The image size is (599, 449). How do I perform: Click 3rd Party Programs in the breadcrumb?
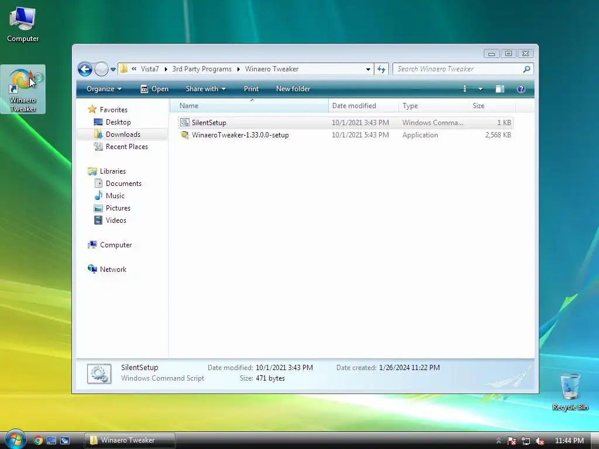tap(202, 69)
